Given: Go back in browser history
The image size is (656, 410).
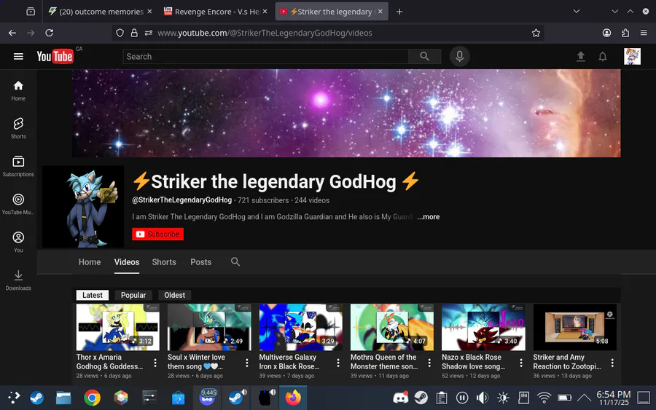Looking at the screenshot, I should click(x=12, y=33).
